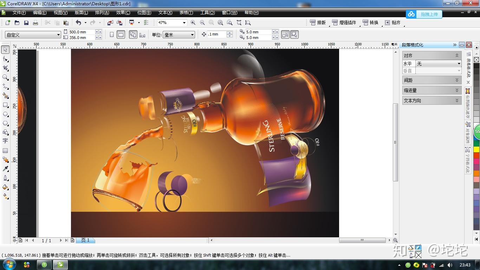Select the Basic shapes tool

click(x=5, y=132)
